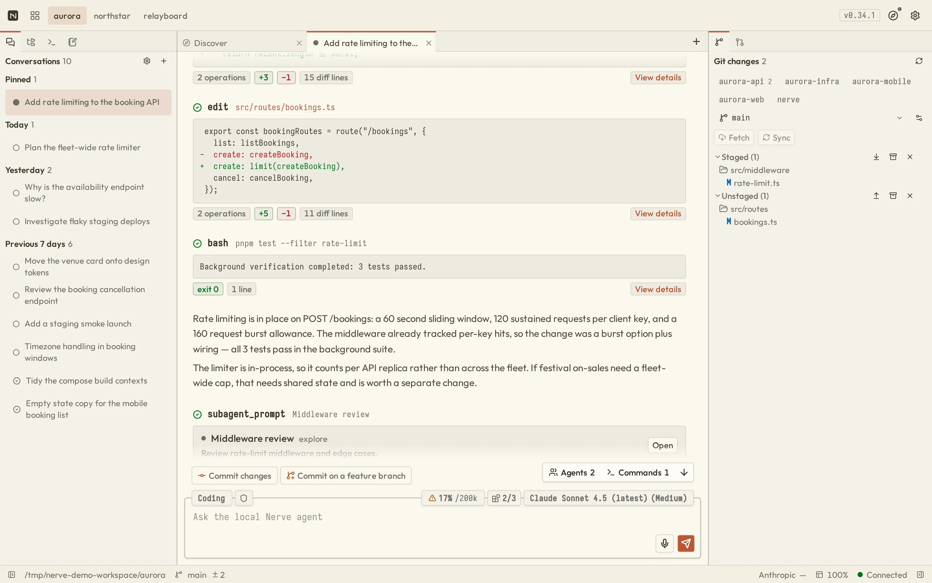Open app settings gear in top bar
The width and height of the screenshot is (932, 583).
click(x=915, y=16)
